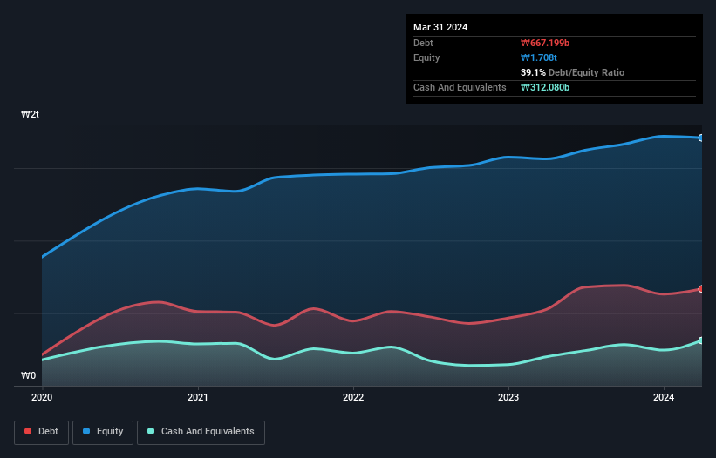Click the 2020 x-axis label
This screenshot has height=458, width=716.
[x=42, y=397]
